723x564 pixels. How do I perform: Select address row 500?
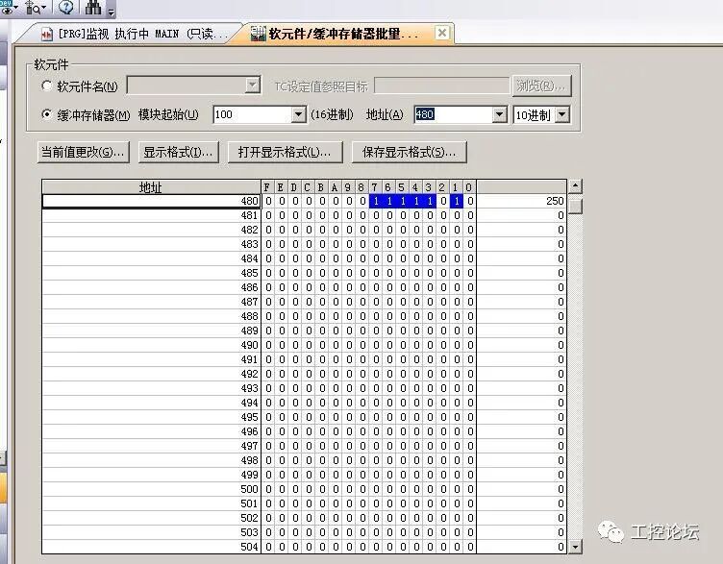[151, 489]
